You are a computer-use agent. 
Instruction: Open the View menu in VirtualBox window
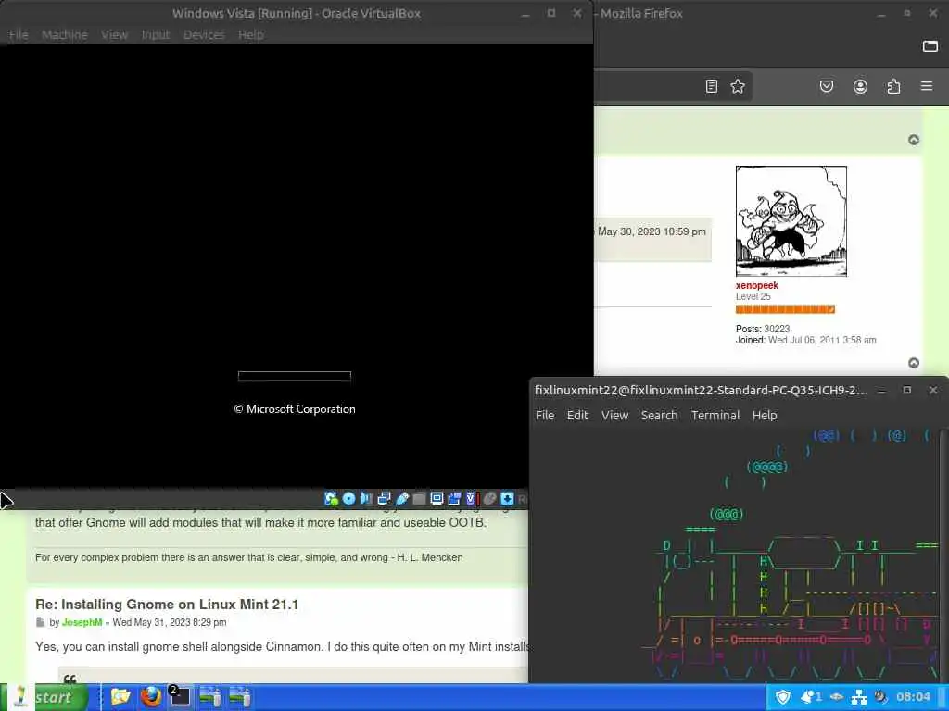[x=114, y=34]
